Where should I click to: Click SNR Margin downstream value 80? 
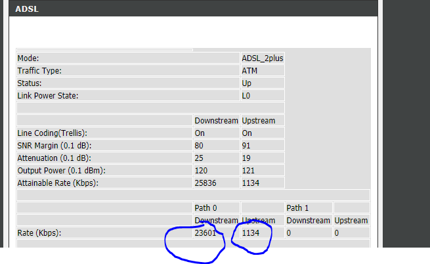[x=200, y=145]
